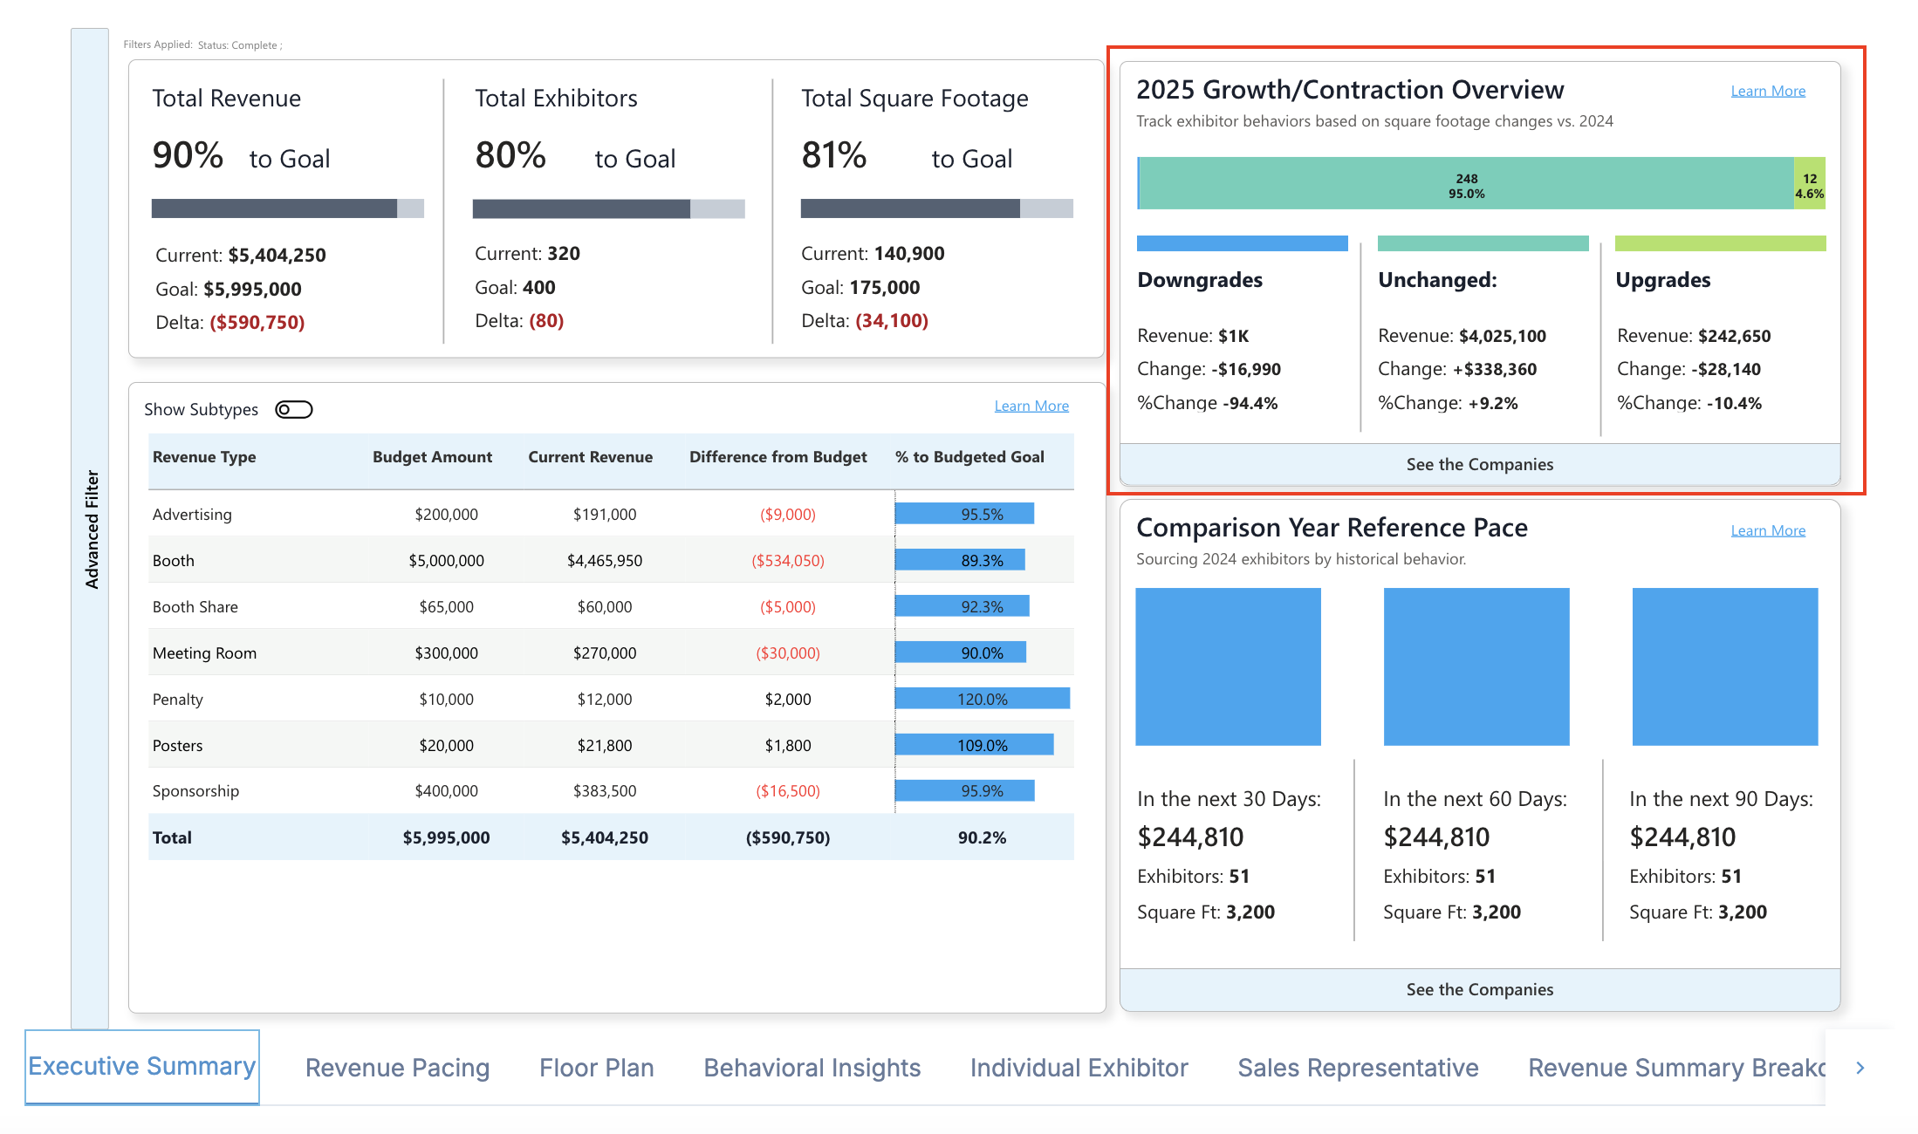Screen dimensions: 1918x1134
Task: Select the Individual Exhibitor tab
Action: tap(1079, 1068)
